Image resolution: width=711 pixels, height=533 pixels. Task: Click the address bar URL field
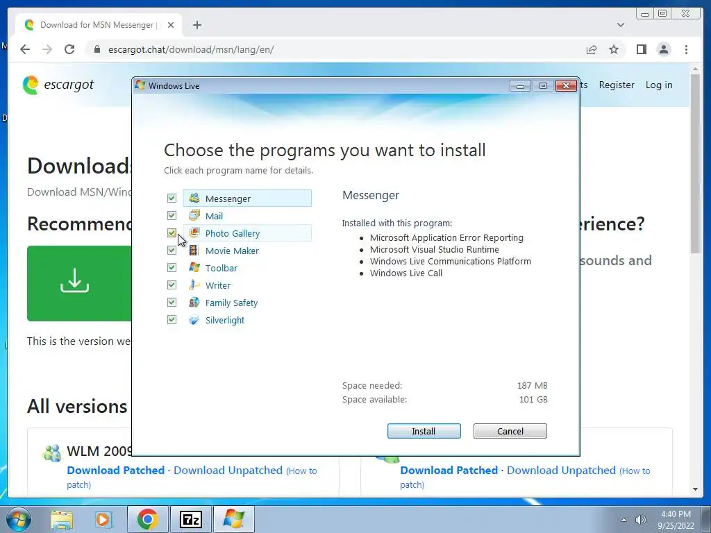[337, 49]
